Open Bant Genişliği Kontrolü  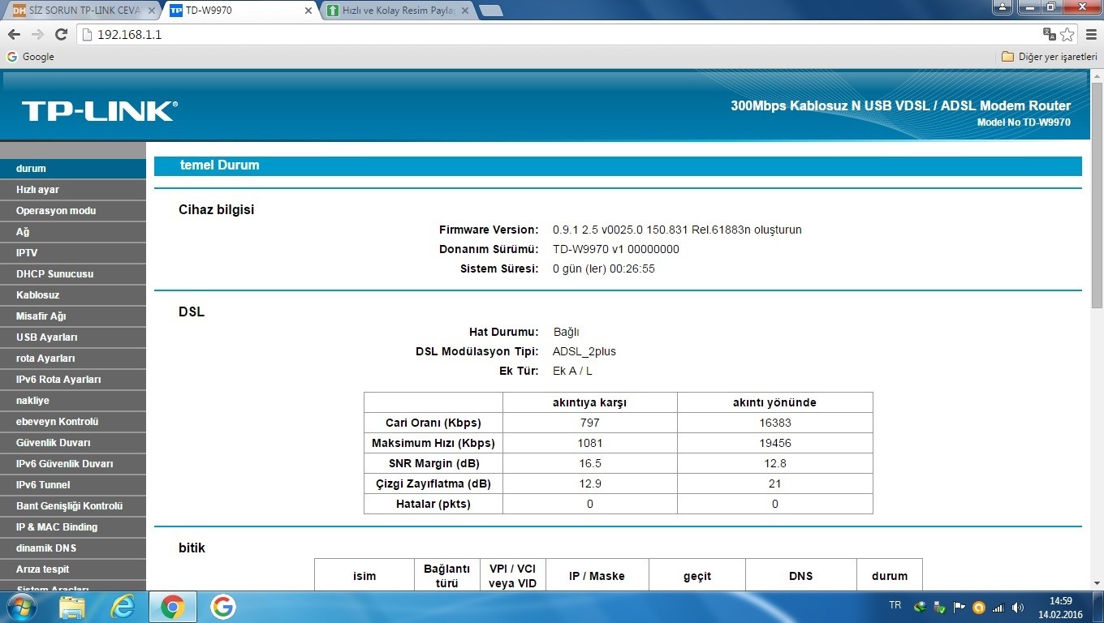click(73, 505)
